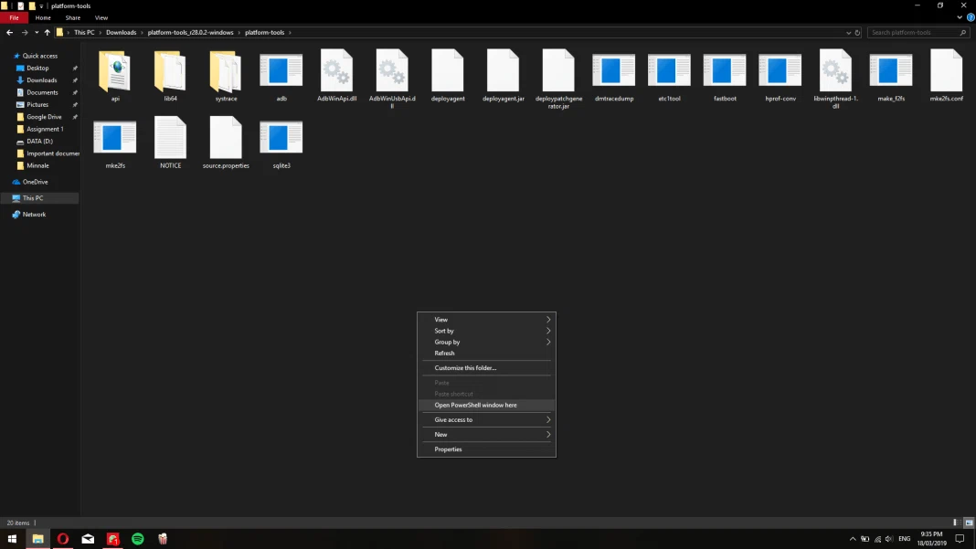This screenshot has width=976, height=549.
Task: Open Spotify from the taskbar
Action: 138,539
